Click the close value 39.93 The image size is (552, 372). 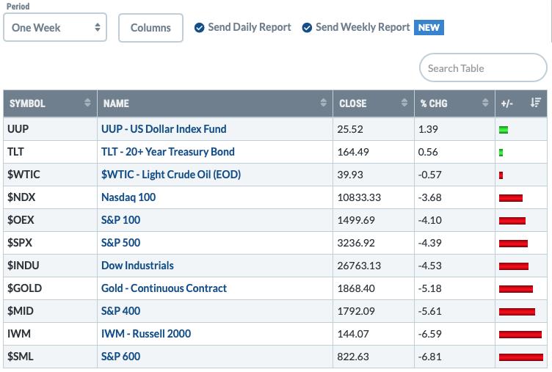click(x=350, y=175)
